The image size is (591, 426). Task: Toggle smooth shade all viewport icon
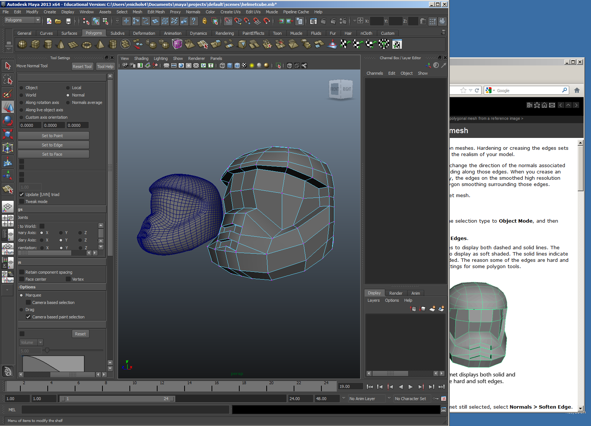tap(230, 65)
